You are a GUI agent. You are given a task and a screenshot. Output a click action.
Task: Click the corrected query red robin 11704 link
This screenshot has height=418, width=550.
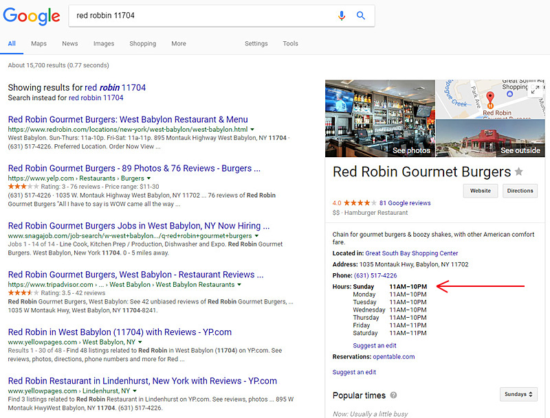pos(115,88)
